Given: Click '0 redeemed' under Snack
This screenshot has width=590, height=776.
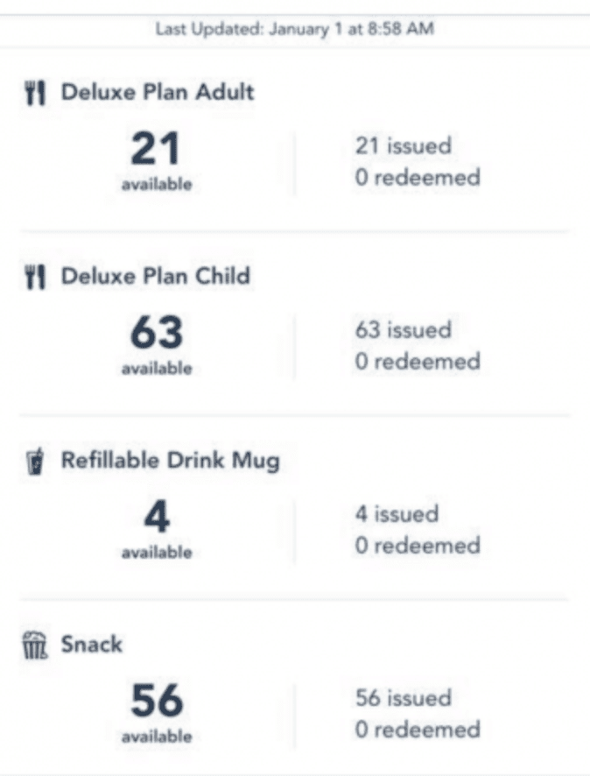Looking at the screenshot, I should pyautogui.click(x=418, y=729).
